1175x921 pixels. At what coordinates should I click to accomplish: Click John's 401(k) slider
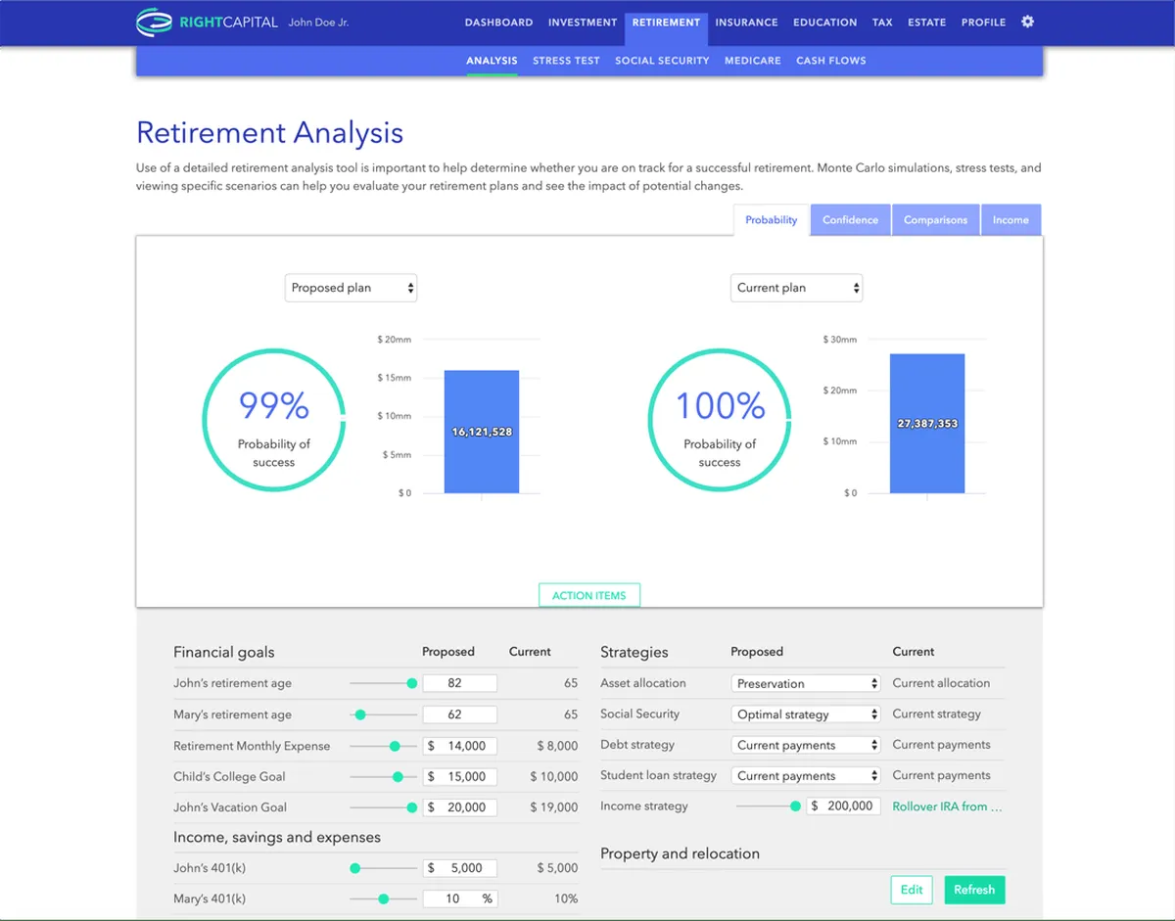[x=383, y=868]
